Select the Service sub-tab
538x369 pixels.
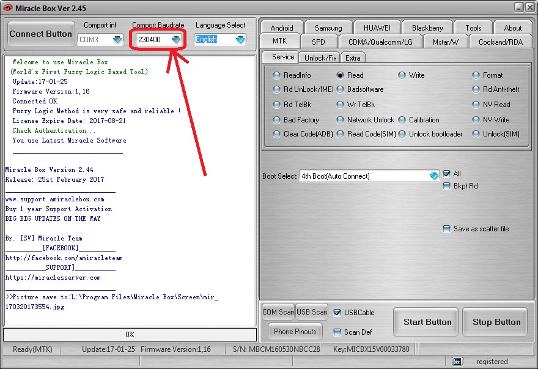[282, 57]
